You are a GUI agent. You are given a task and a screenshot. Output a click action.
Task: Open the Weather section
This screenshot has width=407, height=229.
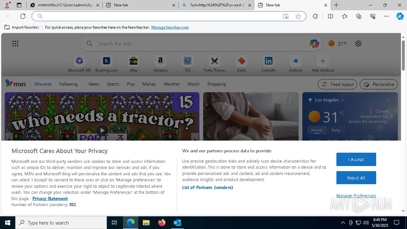pyautogui.click(x=172, y=84)
